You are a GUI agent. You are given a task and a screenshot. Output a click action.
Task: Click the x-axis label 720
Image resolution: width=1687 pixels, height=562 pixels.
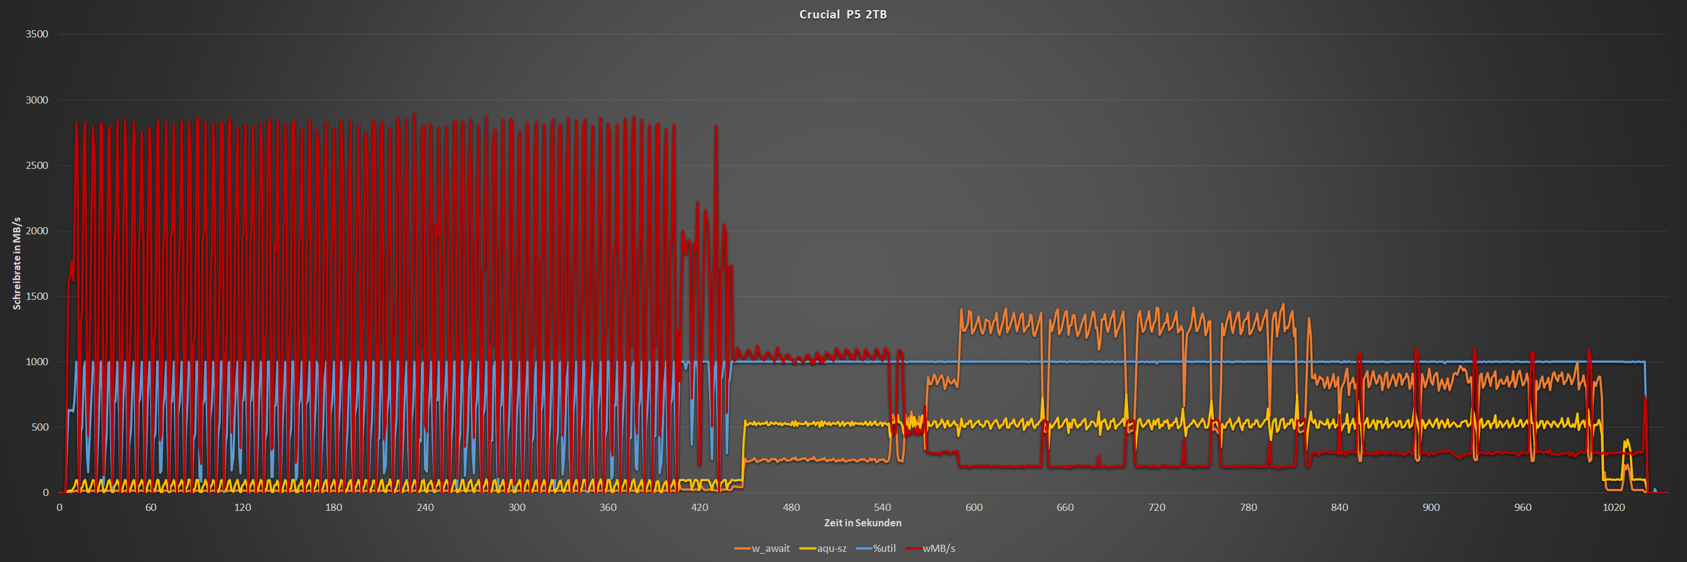point(1157,507)
